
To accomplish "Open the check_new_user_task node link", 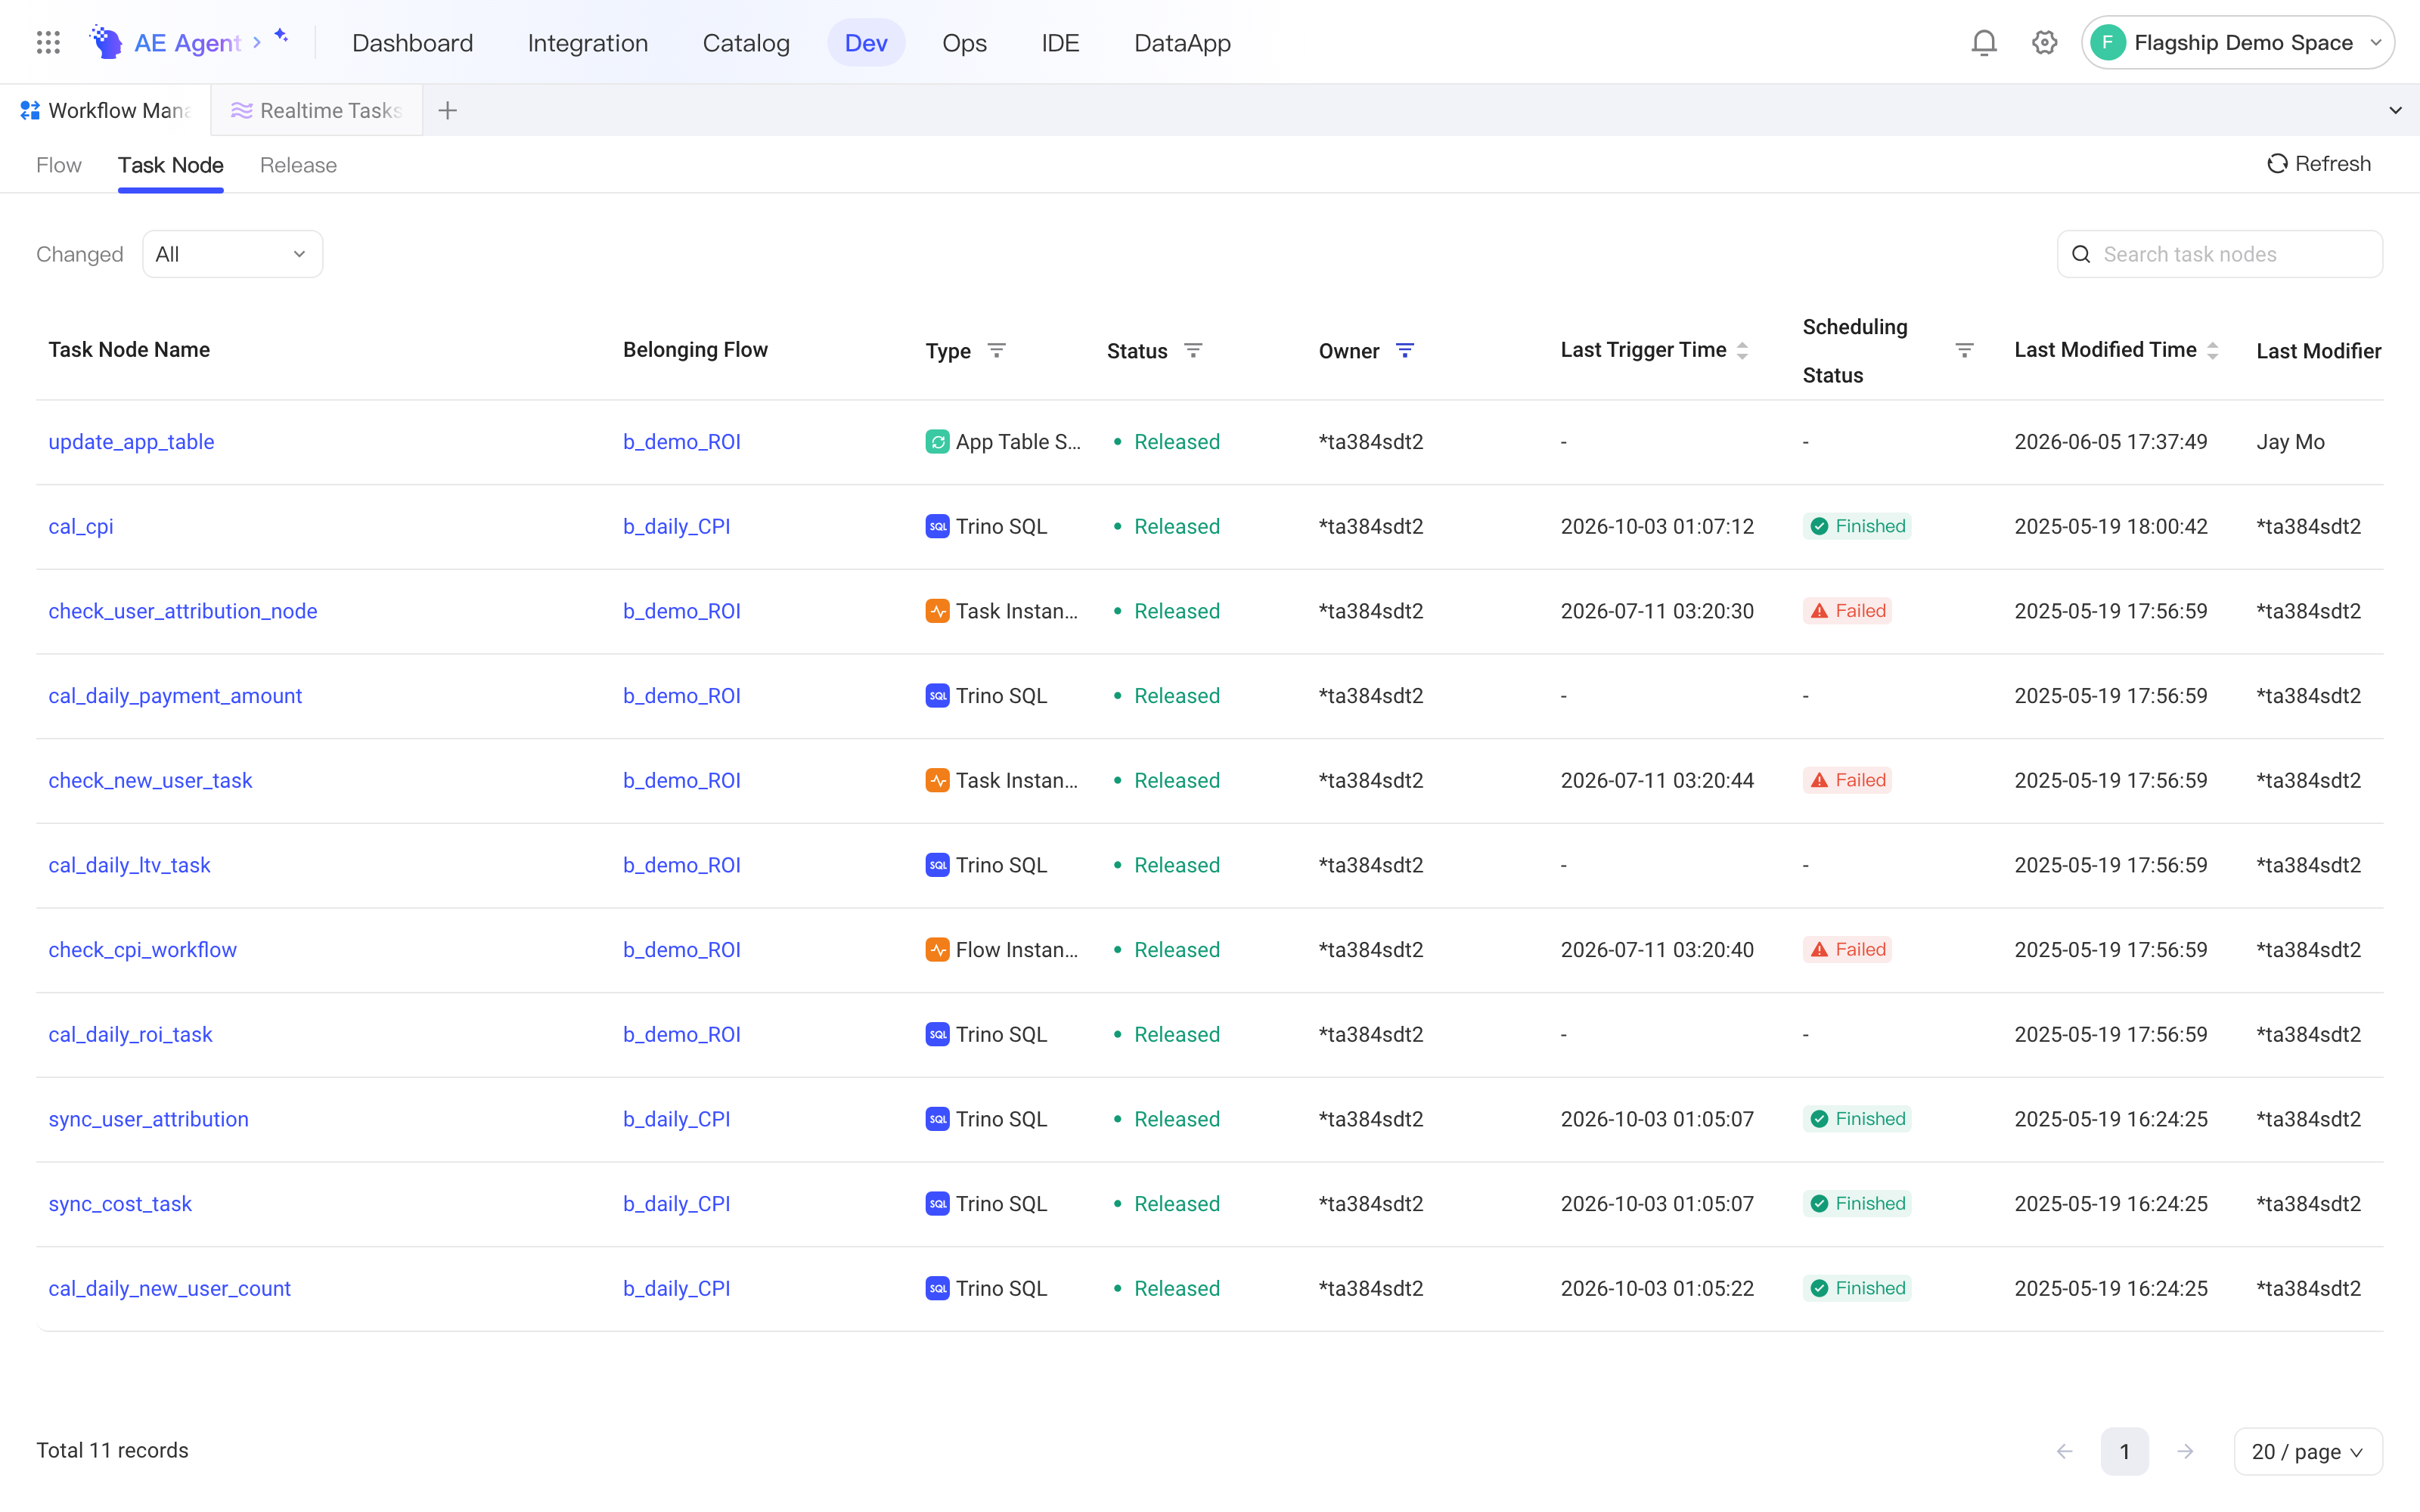I will point(150,780).
